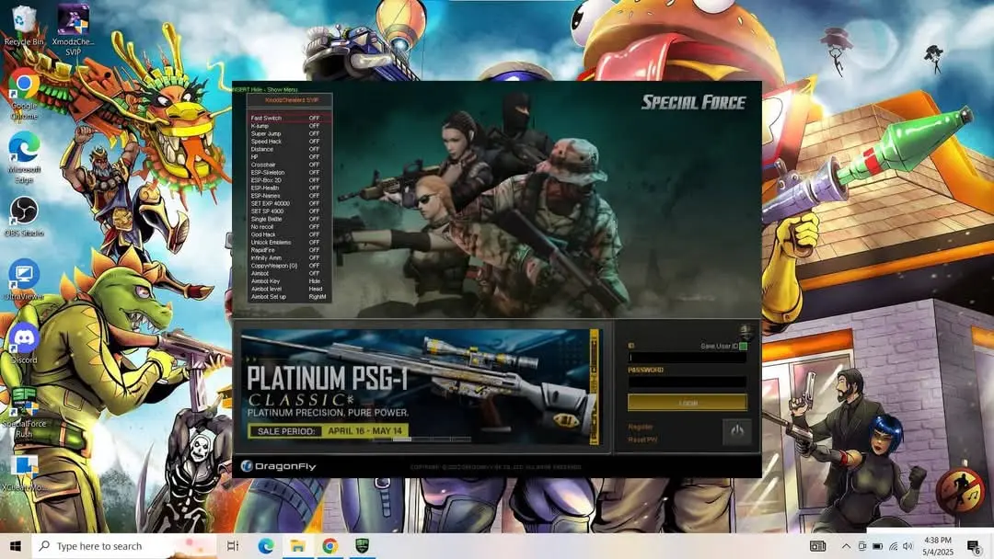Select the RapidFire menu row
Image resolution: width=994 pixels, height=559 pixels.
[x=289, y=250]
